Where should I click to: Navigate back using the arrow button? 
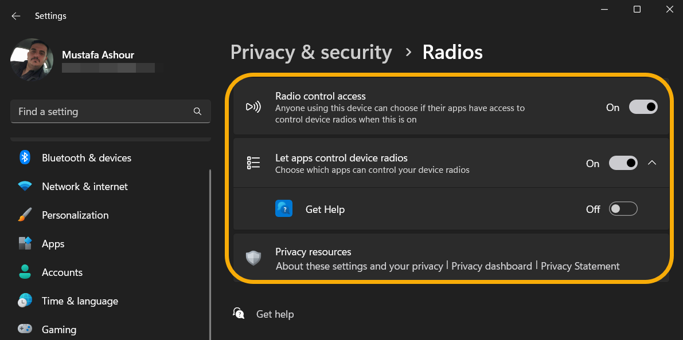click(15, 15)
